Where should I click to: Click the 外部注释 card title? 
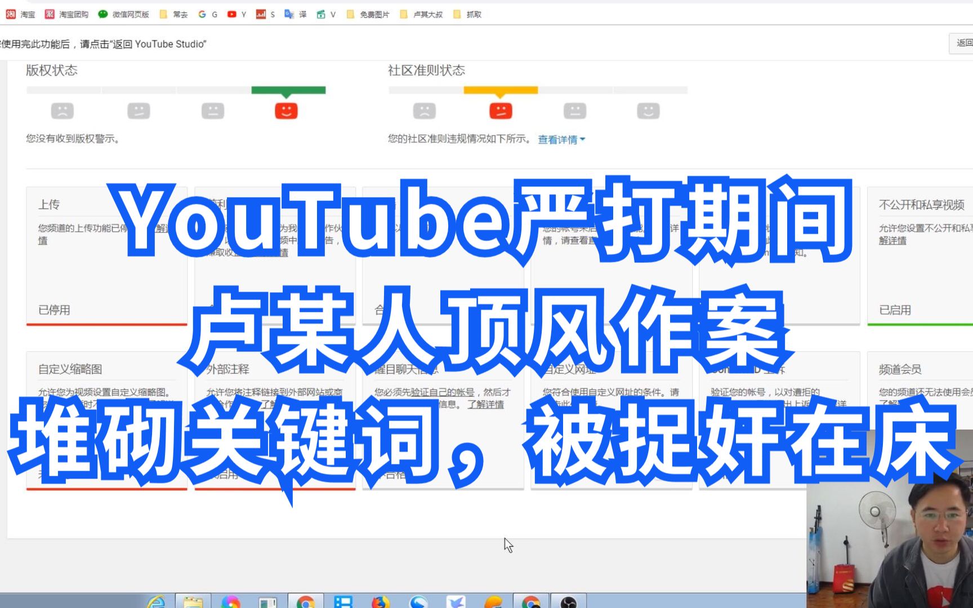[228, 369]
